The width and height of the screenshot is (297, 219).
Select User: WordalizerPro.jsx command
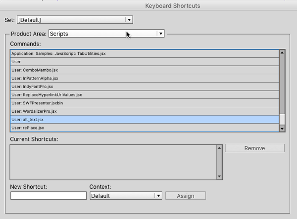(145, 111)
